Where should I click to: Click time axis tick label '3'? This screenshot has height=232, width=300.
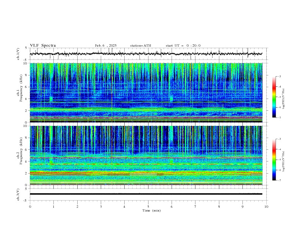[101, 207]
